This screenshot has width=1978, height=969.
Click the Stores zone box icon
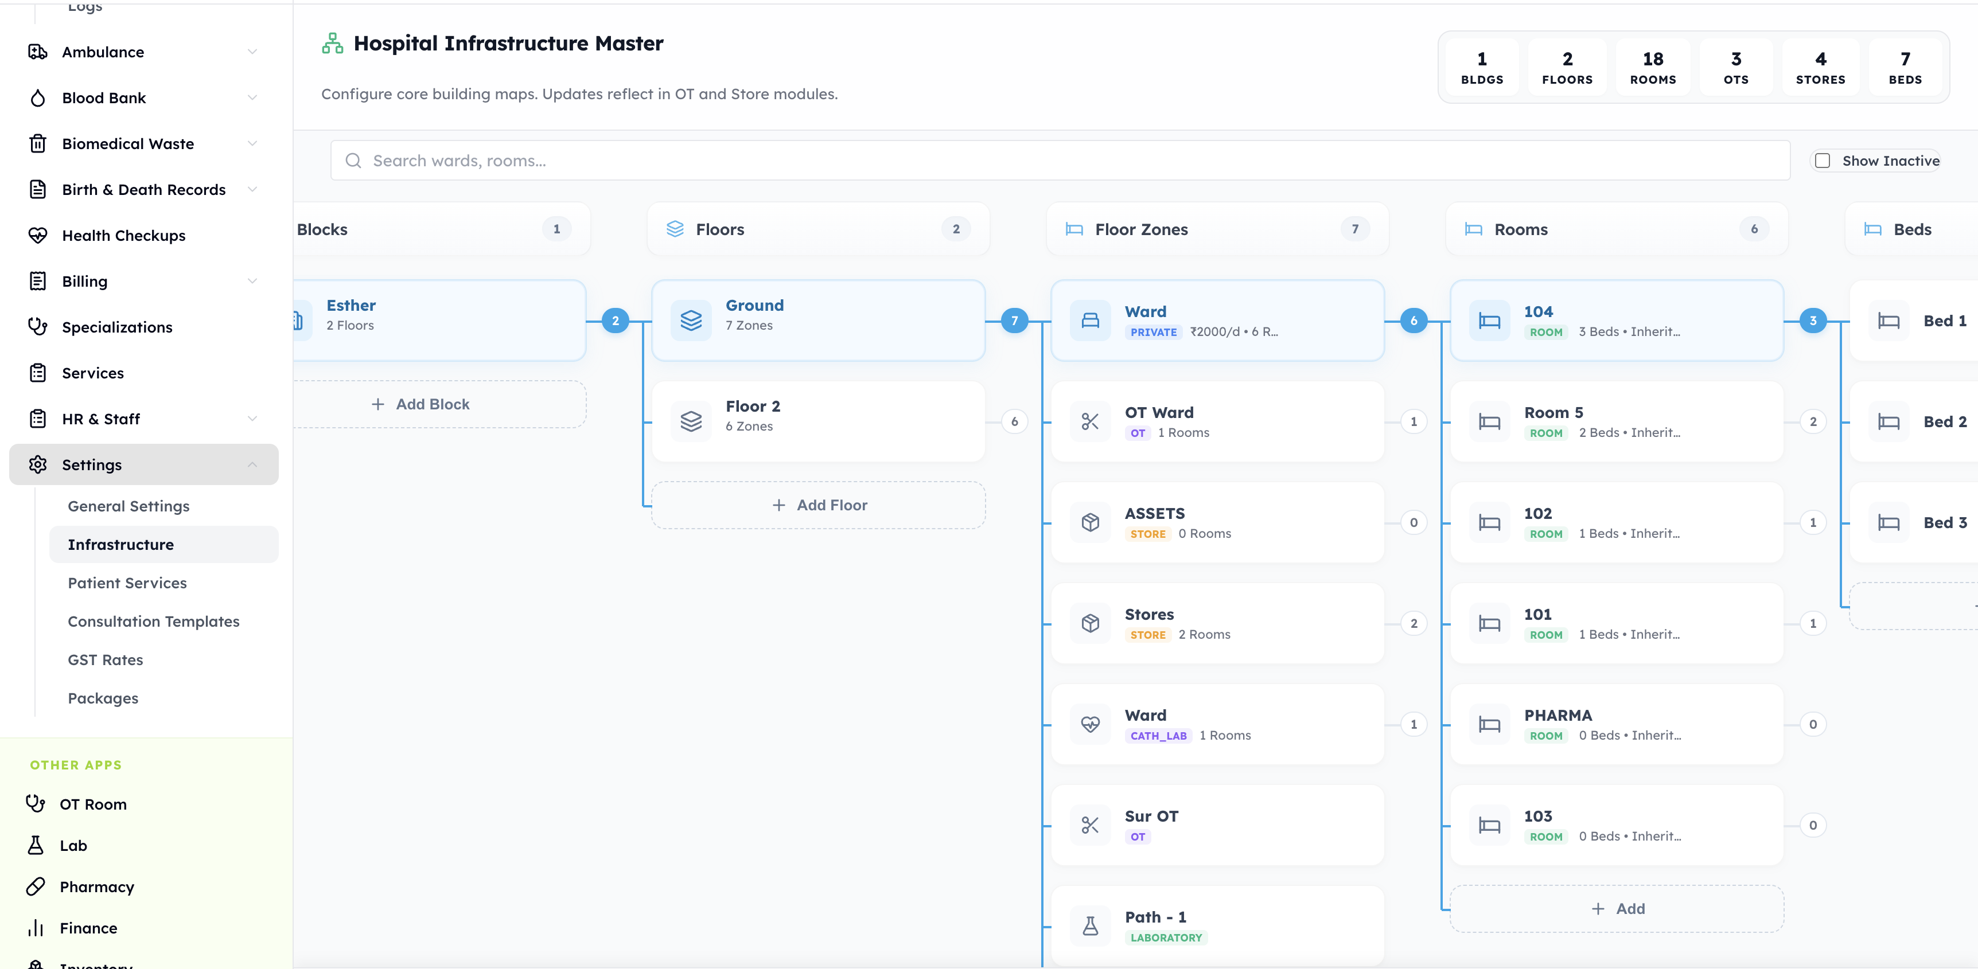pyautogui.click(x=1091, y=623)
